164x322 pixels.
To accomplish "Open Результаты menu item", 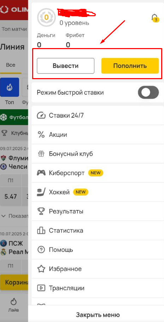I will coord(98,211).
